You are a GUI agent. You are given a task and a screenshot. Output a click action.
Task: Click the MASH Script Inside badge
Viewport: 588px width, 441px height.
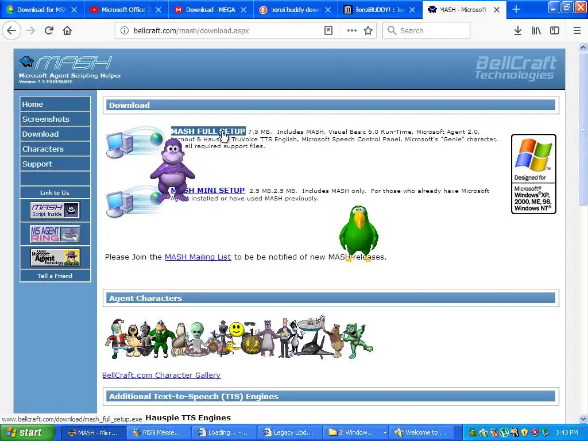pos(55,210)
